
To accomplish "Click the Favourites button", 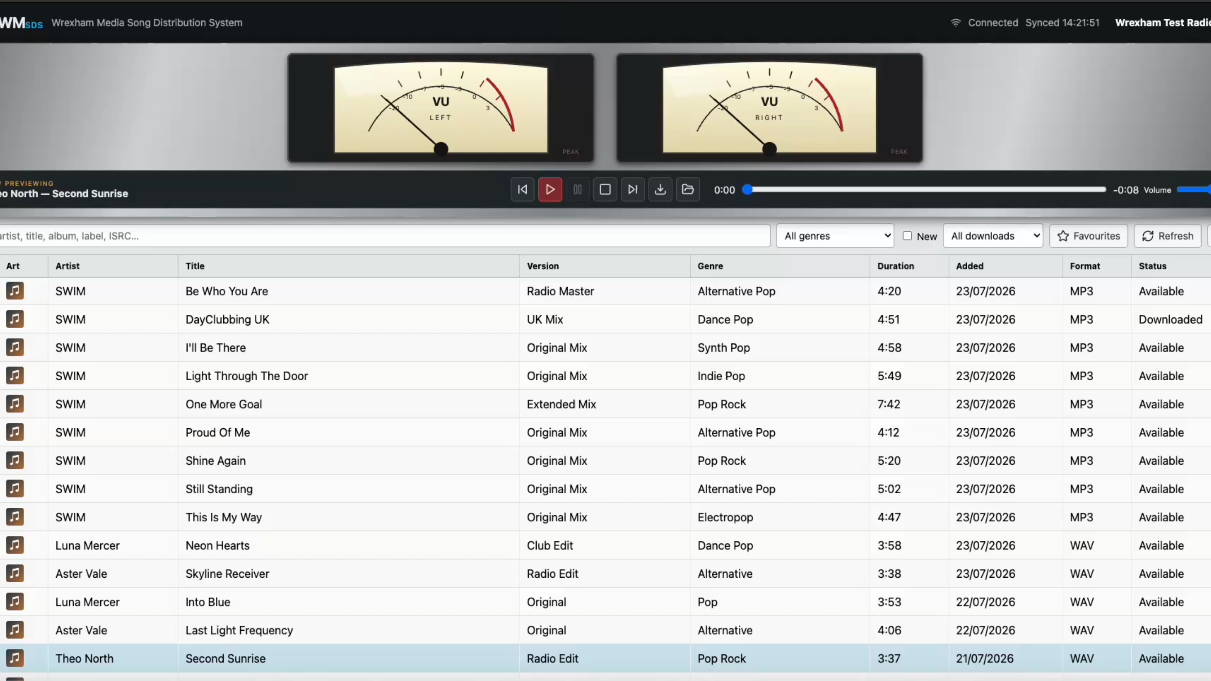I will click(1088, 236).
